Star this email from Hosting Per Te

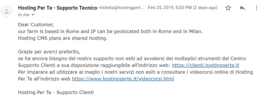[228, 8]
